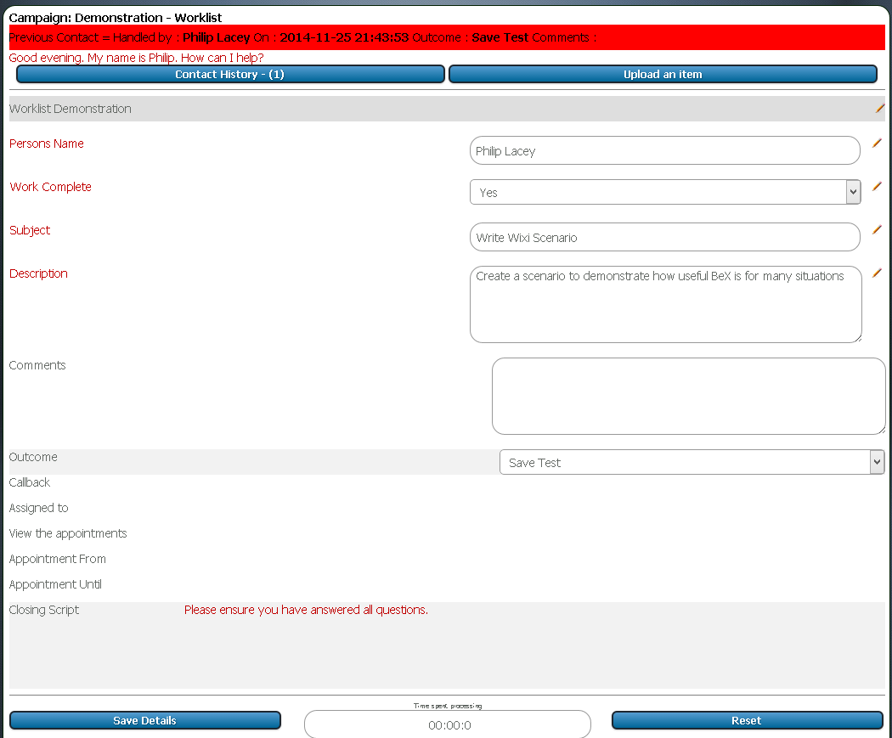Click inside the Description text area
892x738 pixels.
(664, 304)
